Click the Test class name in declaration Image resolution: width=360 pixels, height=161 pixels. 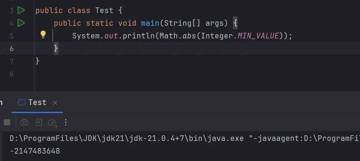pyautogui.click(x=104, y=10)
